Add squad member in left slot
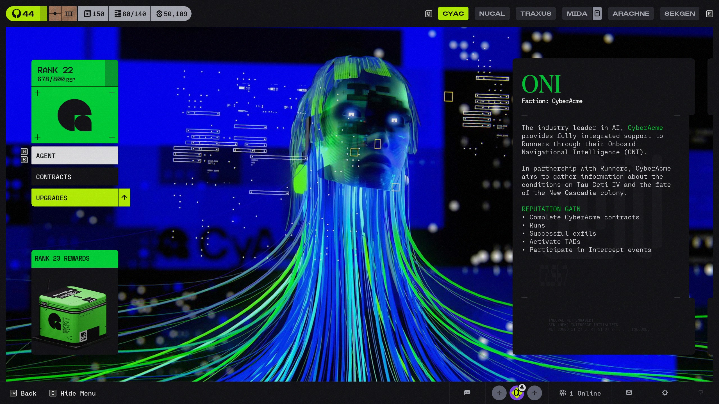Viewport: 719px width, 404px height. click(499, 393)
